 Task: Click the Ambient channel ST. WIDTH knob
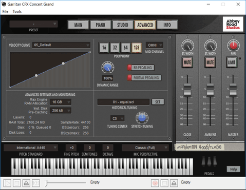click(211, 46)
